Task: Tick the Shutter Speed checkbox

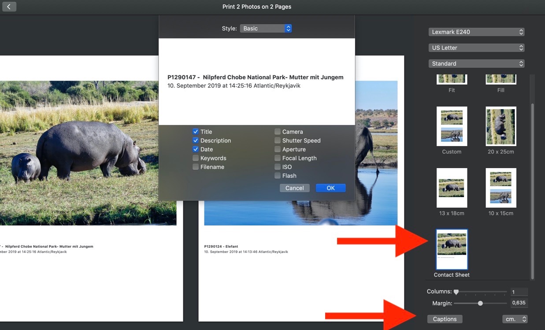Action: click(278, 140)
